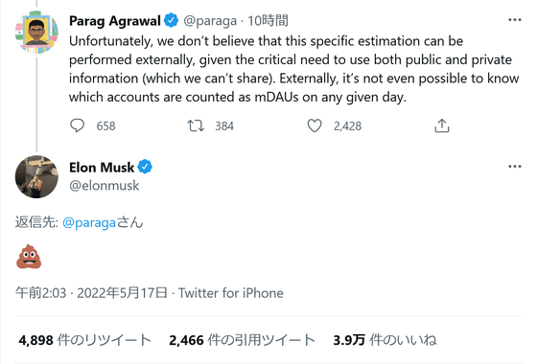The height and width of the screenshot is (364, 537).
Task: Click Parag Agrawal's verified badge
Action: pos(171,20)
